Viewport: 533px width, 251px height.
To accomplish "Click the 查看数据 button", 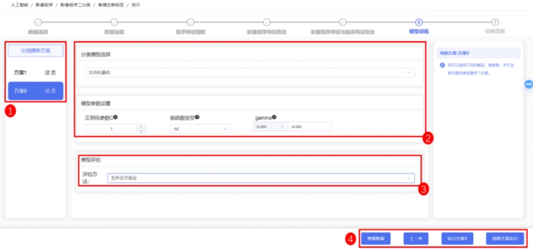I will (x=376, y=238).
